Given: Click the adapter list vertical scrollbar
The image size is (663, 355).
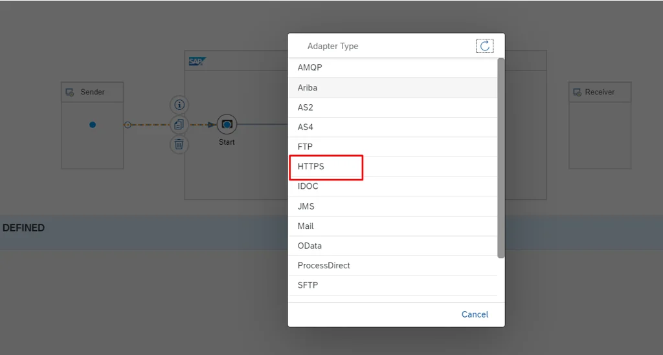Looking at the screenshot, I should click(x=500, y=158).
